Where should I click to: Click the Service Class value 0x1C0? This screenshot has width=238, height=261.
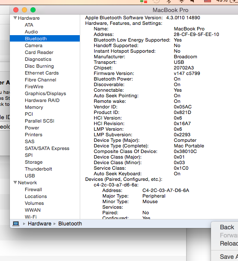click(181, 168)
